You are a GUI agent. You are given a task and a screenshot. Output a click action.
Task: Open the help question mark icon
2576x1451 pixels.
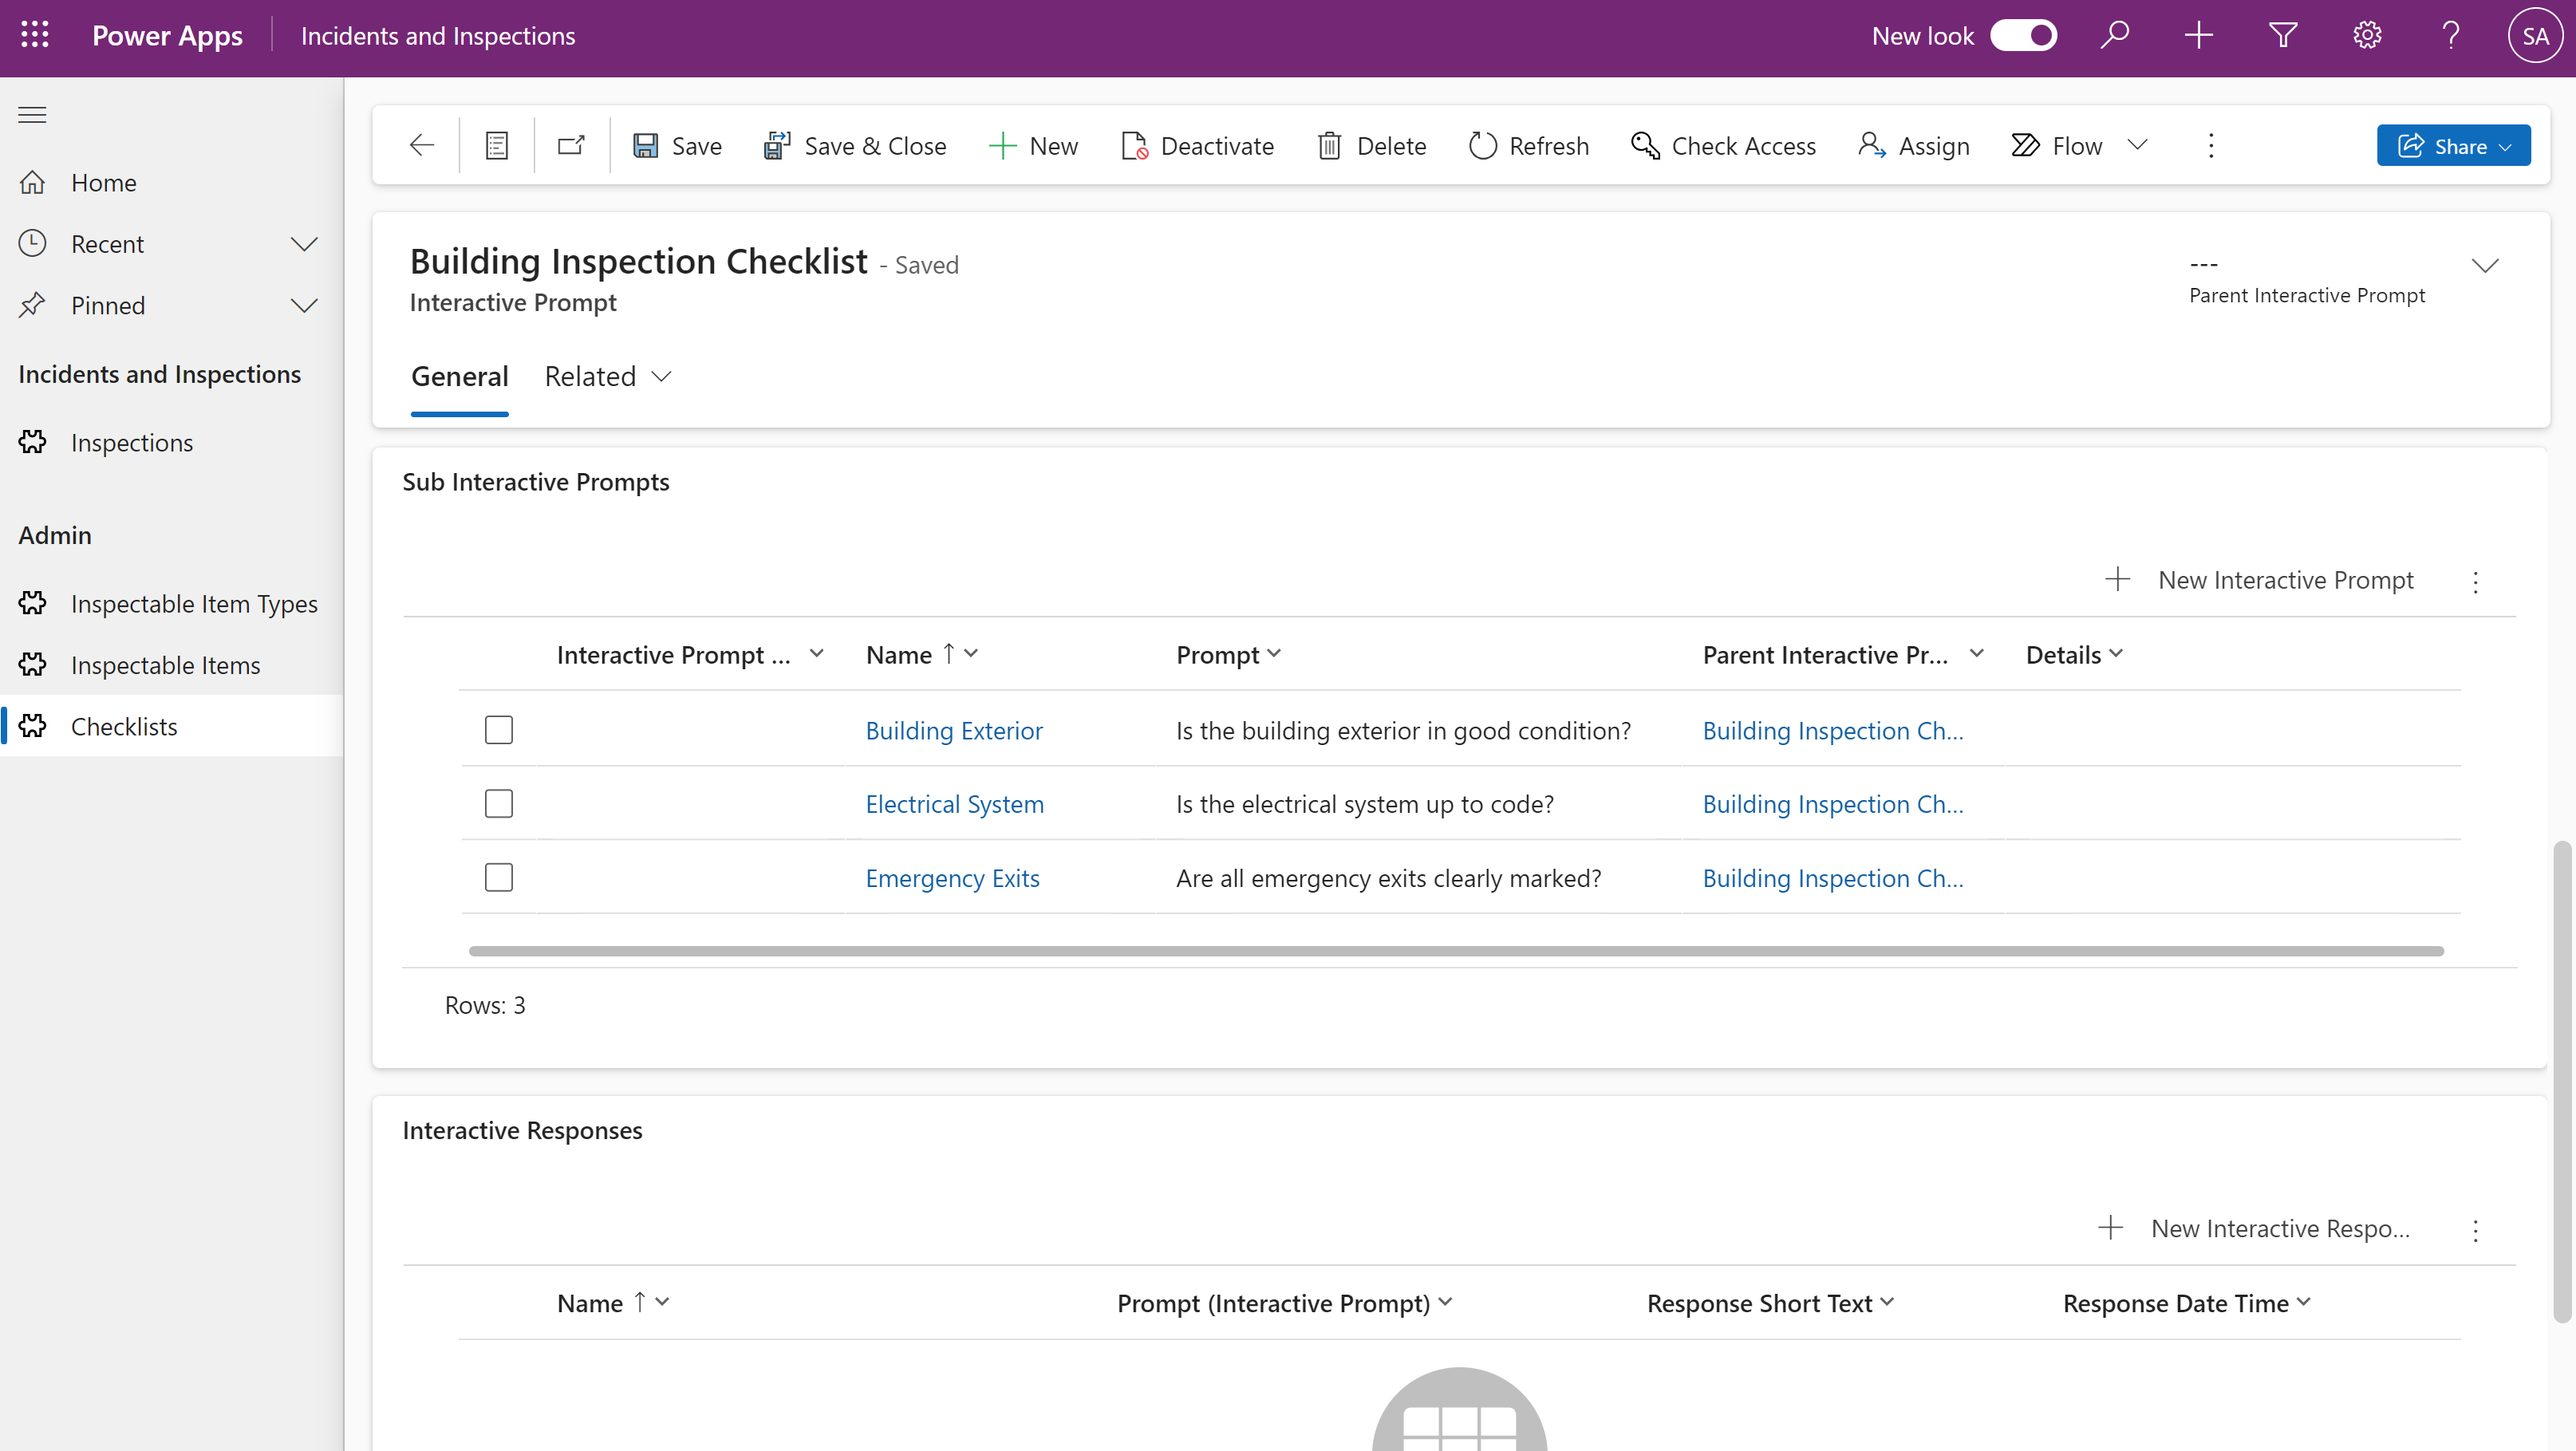tap(2450, 36)
